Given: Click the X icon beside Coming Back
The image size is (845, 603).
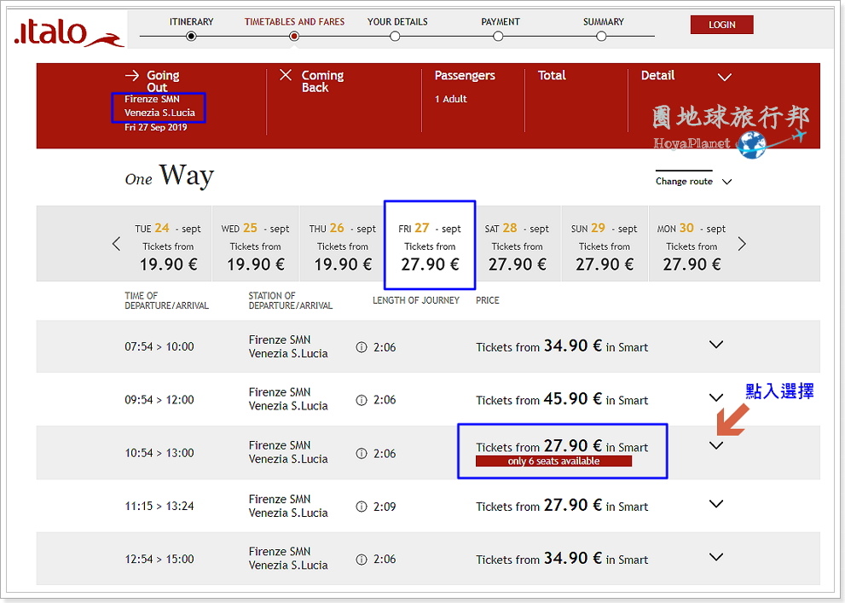Looking at the screenshot, I should (286, 75).
